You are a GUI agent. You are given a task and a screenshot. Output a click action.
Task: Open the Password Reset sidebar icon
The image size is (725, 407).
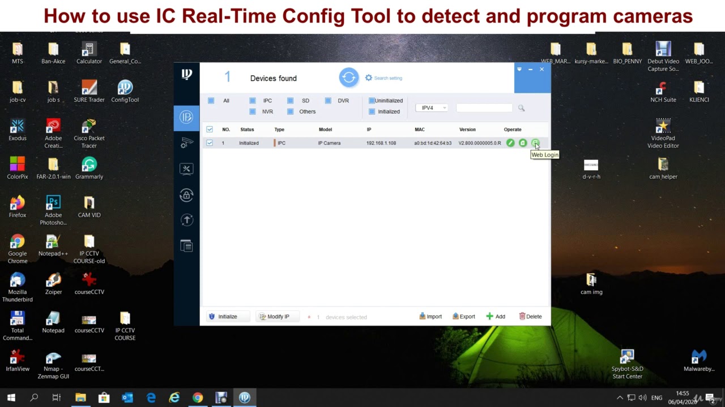tap(186, 195)
